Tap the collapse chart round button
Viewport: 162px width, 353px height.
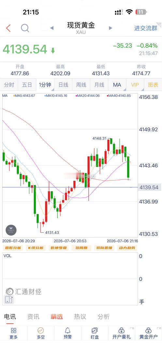coord(11,230)
